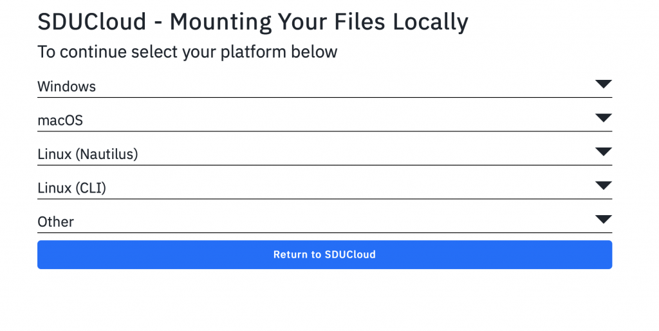Select the Windows label text
The image size is (659, 331).
click(66, 87)
